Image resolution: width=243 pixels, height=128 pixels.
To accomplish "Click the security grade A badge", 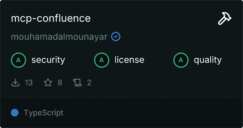I will 18,60.
